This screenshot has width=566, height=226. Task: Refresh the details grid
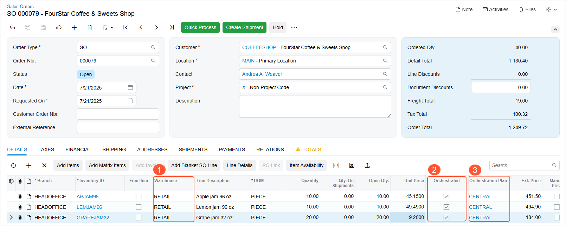[x=13, y=165]
